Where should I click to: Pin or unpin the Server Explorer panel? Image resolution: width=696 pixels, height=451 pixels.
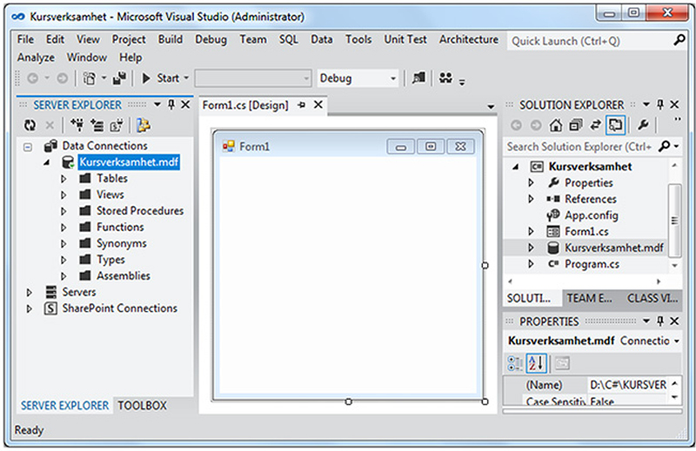171,105
